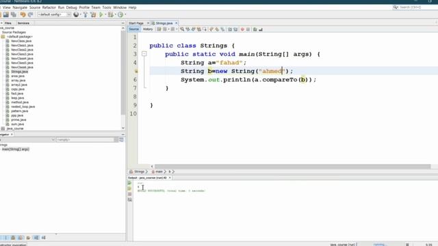
Task: Switch to the Services tab
Action: (23, 23)
